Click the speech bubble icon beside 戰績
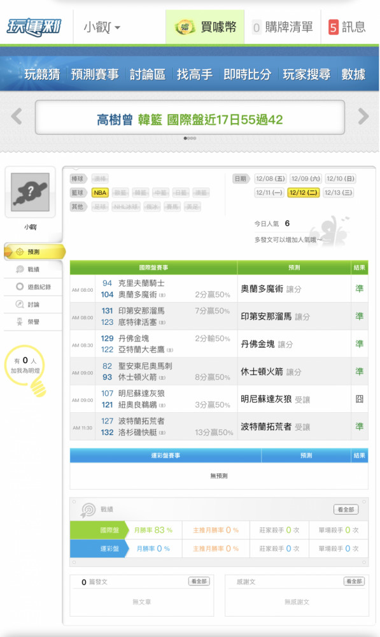 20,269
